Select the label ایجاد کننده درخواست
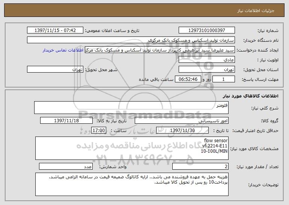 pos(257,50)
